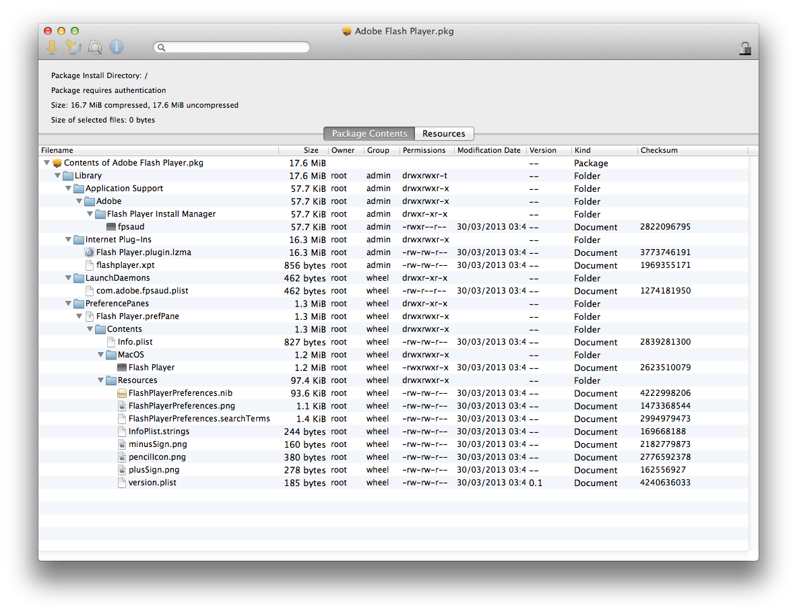
Task: Collapse the Flash Player.prefPane triangle
Action: pyautogui.click(x=79, y=316)
